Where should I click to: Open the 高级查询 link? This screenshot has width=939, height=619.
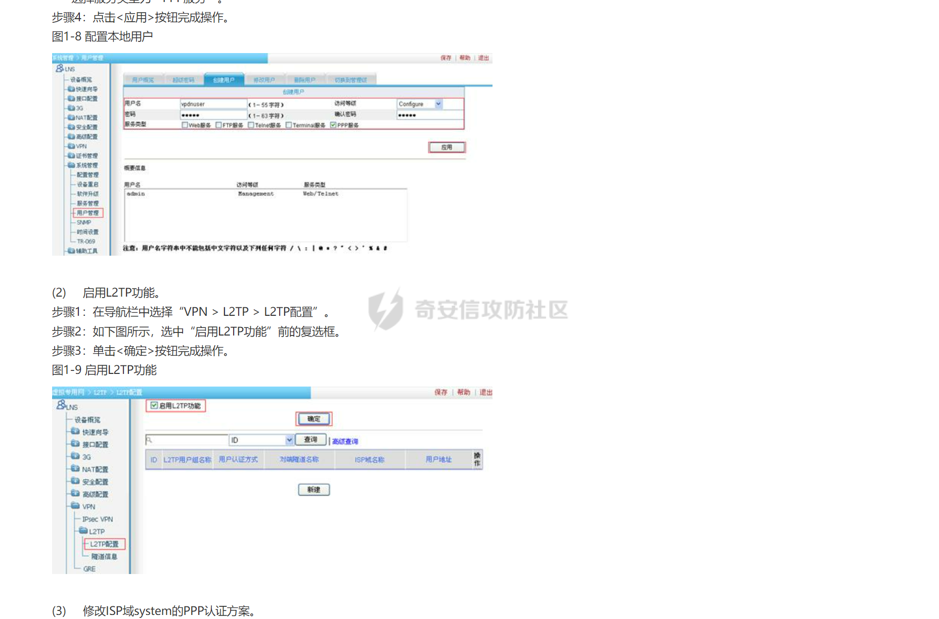coord(345,441)
